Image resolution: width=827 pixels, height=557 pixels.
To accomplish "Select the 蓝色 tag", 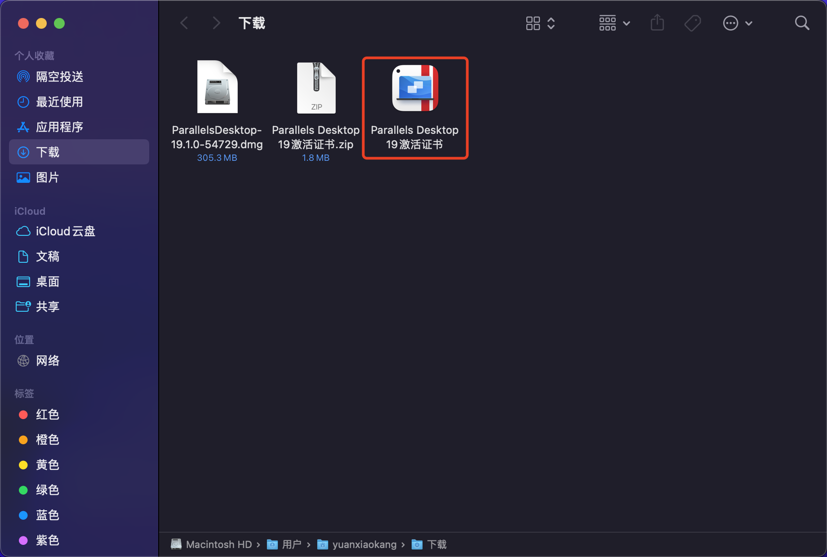I will click(79, 515).
